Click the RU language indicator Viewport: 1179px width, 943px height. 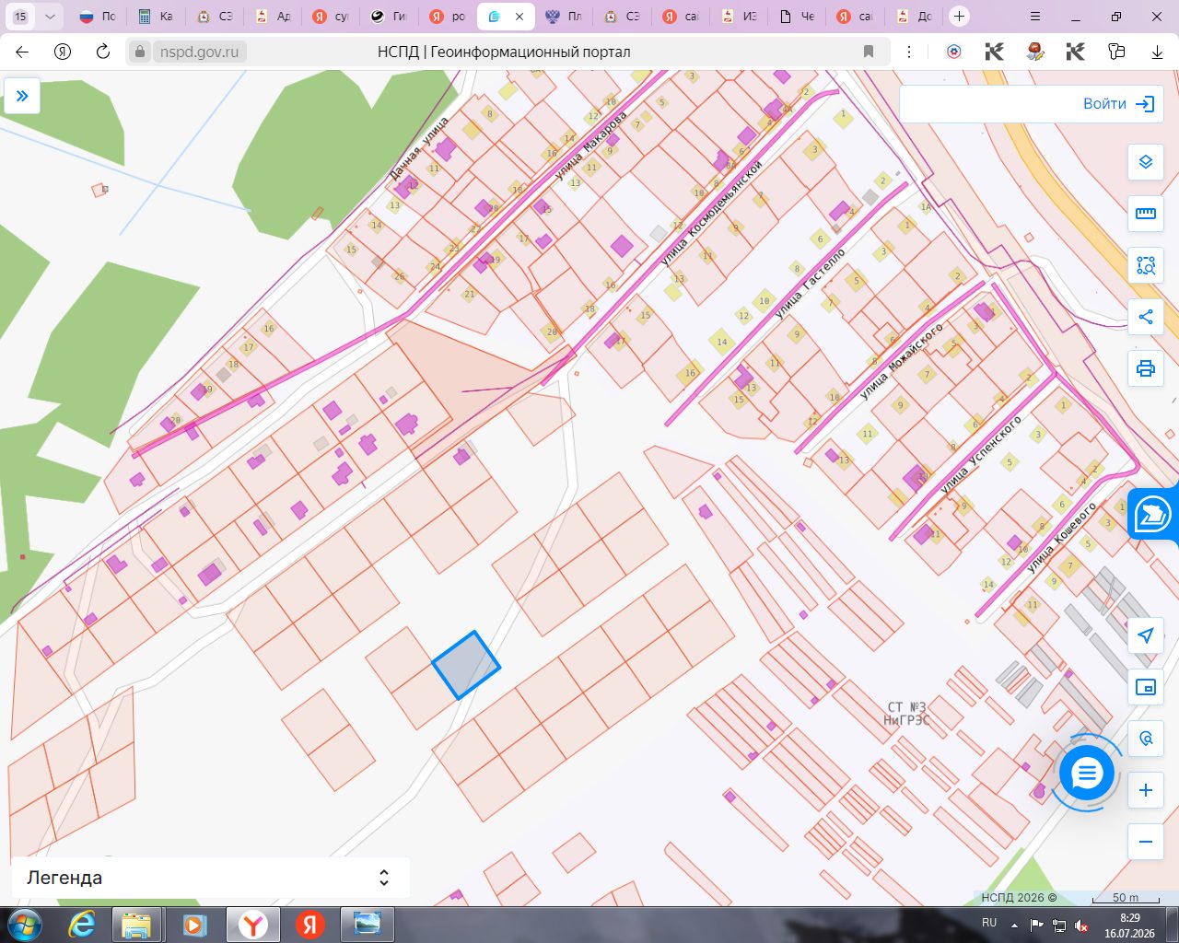pos(989,923)
